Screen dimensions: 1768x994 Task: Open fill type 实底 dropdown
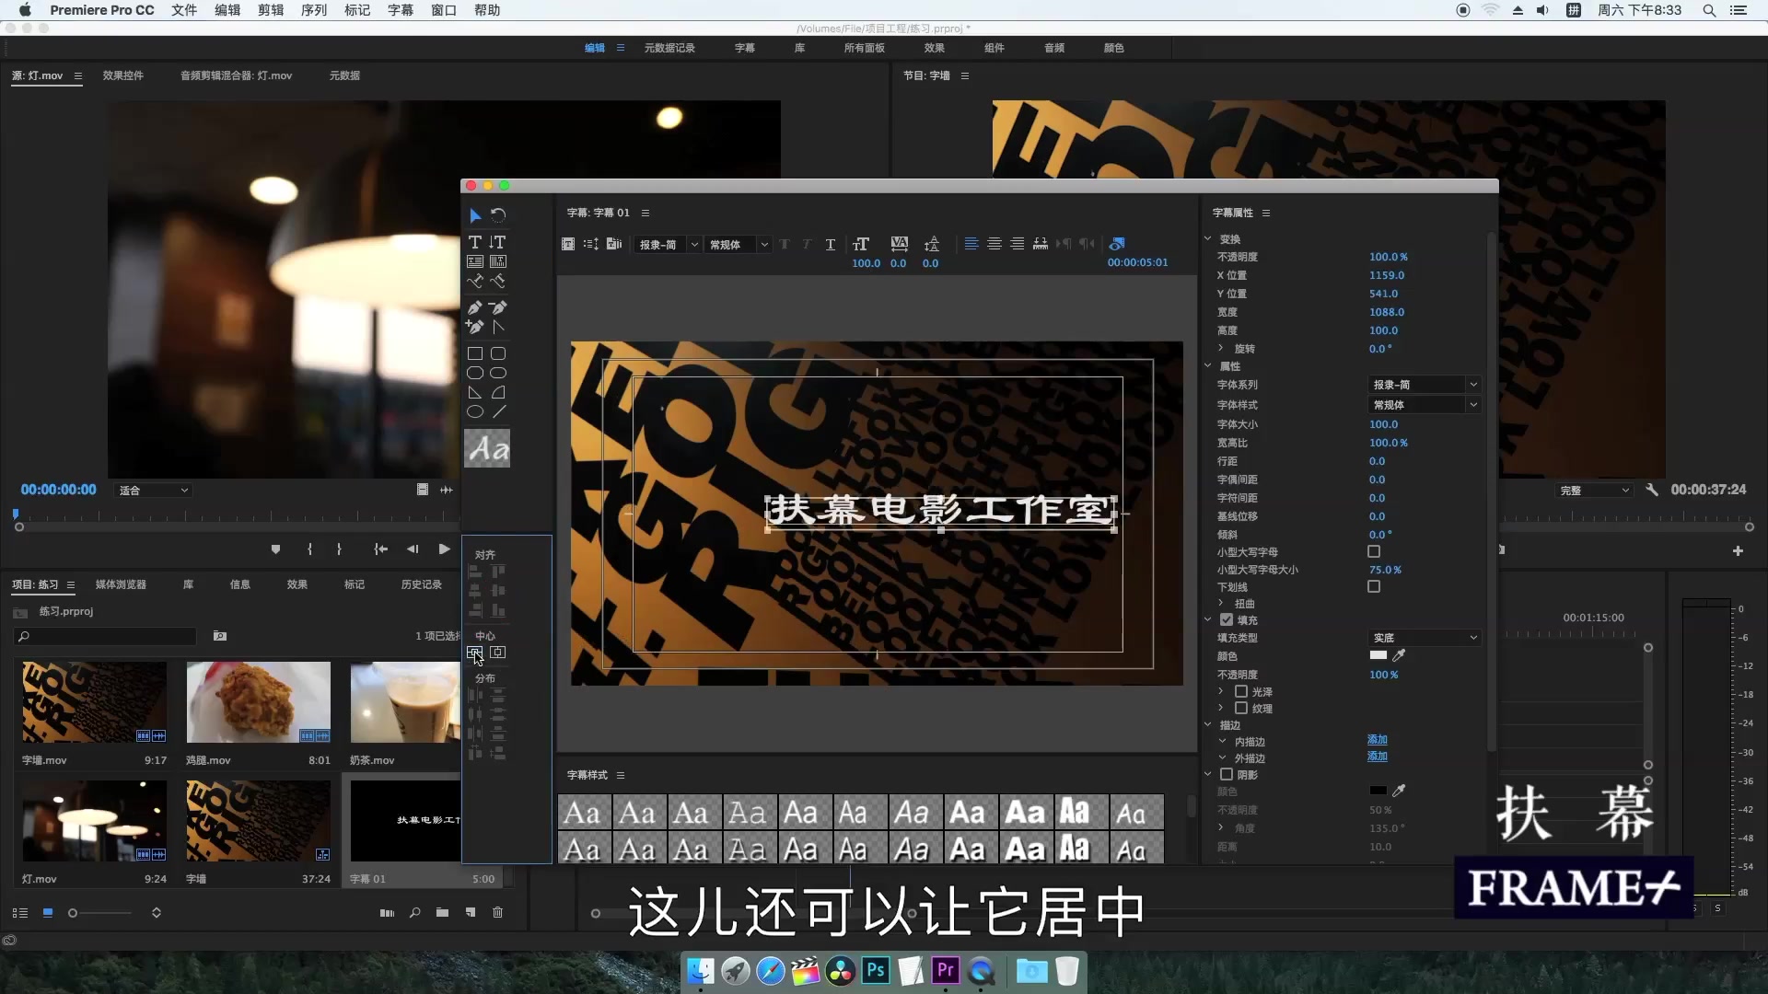pyautogui.click(x=1424, y=638)
